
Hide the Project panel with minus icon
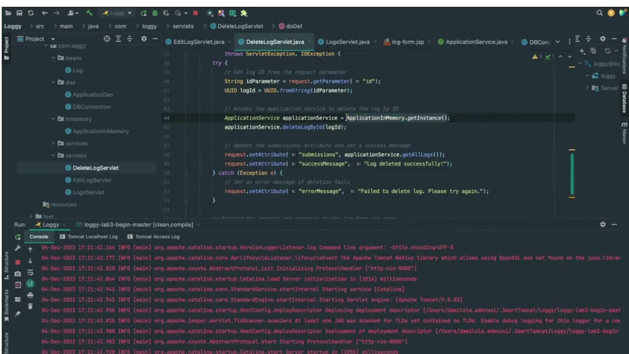click(x=155, y=39)
